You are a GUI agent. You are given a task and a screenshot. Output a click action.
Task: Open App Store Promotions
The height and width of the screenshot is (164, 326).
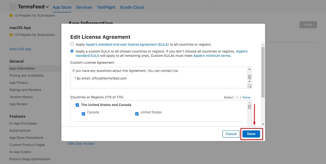pos(26,138)
